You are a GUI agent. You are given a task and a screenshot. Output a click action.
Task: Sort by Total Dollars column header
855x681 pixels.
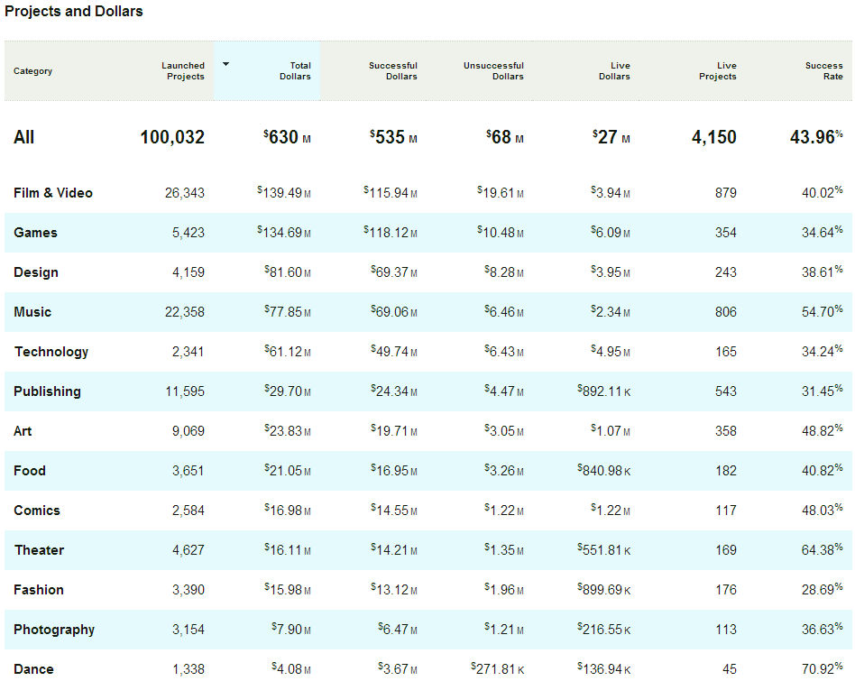point(295,71)
